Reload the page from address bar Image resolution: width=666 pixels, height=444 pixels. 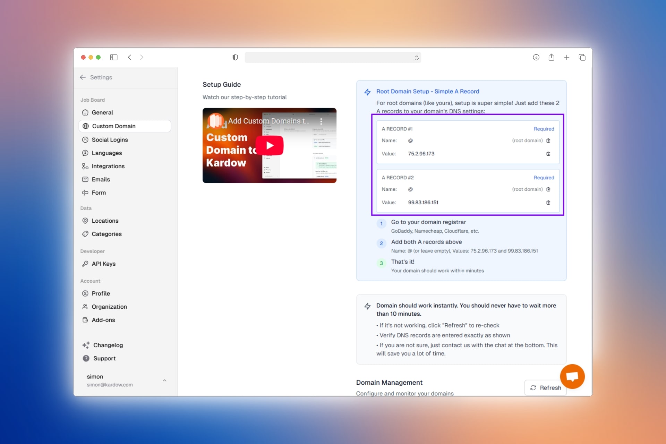coord(417,58)
